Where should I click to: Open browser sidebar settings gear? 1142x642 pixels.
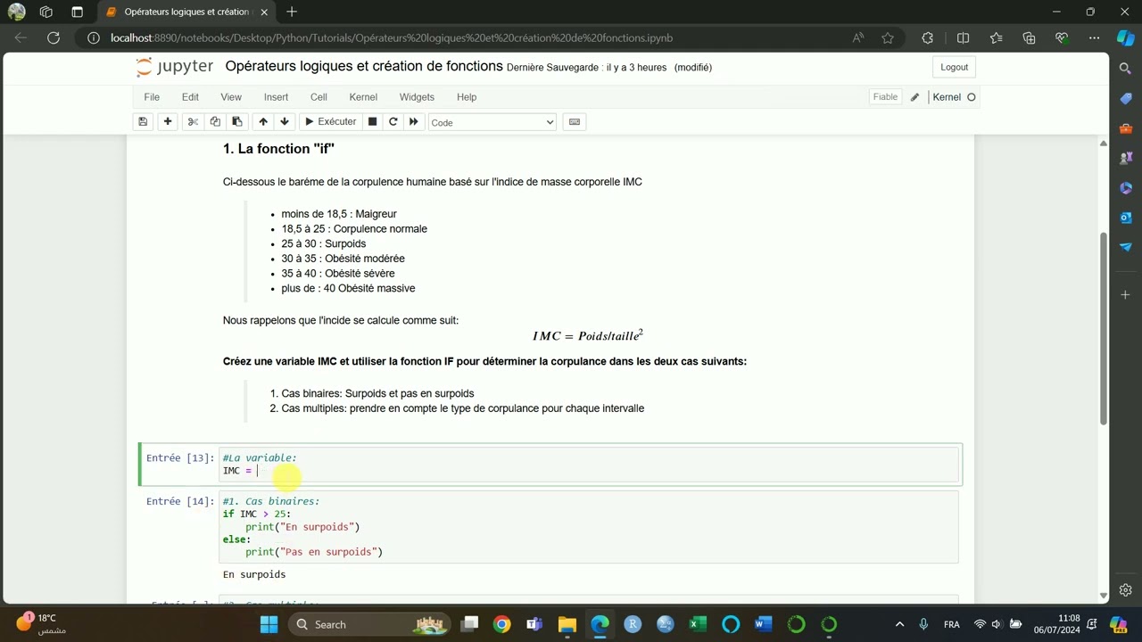tap(1125, 590)
